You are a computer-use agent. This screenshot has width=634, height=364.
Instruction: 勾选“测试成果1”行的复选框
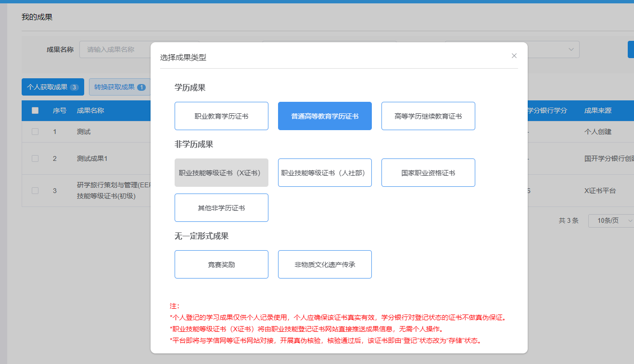(x=35, y=158)
